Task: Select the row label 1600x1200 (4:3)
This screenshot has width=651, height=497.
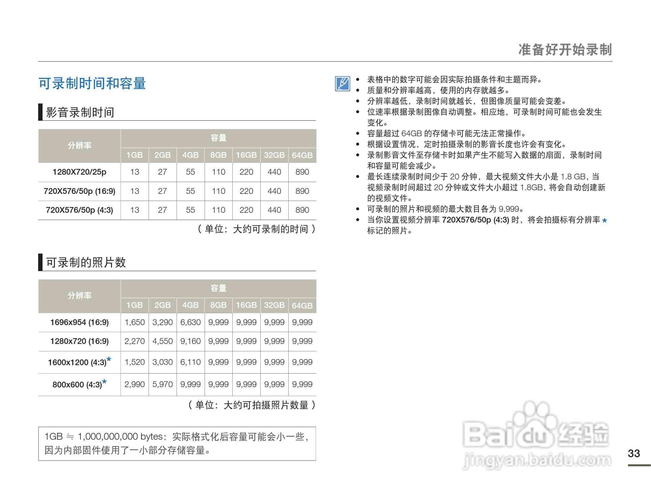Action: [77, 362]
